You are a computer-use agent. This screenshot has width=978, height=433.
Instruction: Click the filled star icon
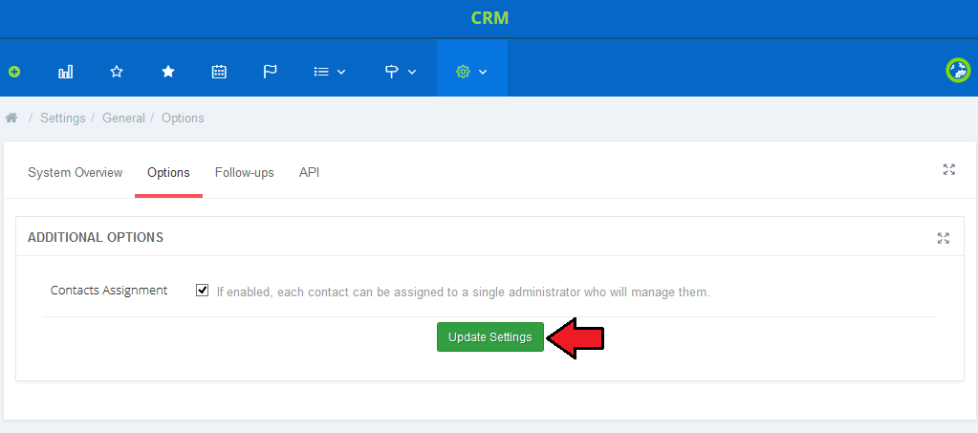click(168, 72)
